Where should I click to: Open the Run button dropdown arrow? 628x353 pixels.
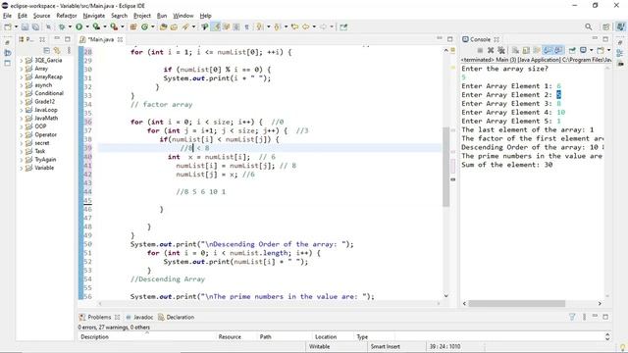87,26
